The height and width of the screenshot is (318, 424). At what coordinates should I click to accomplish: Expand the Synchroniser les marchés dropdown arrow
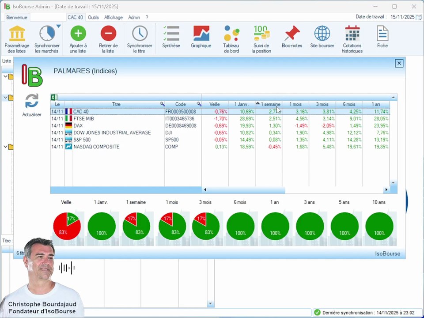(x=58, y=26)
